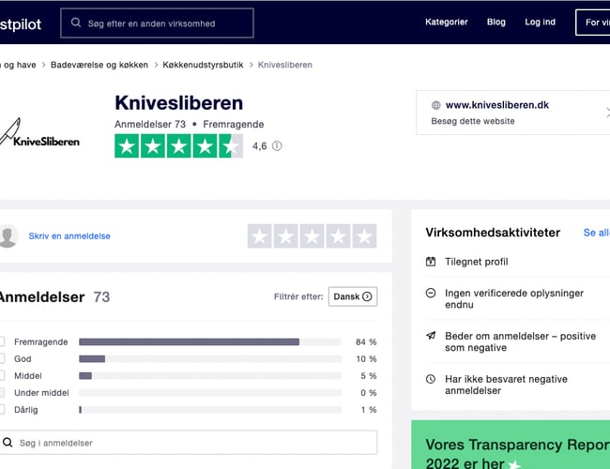
Task: Click the Middel 5 % rating bar
Action: click(210, 375)
